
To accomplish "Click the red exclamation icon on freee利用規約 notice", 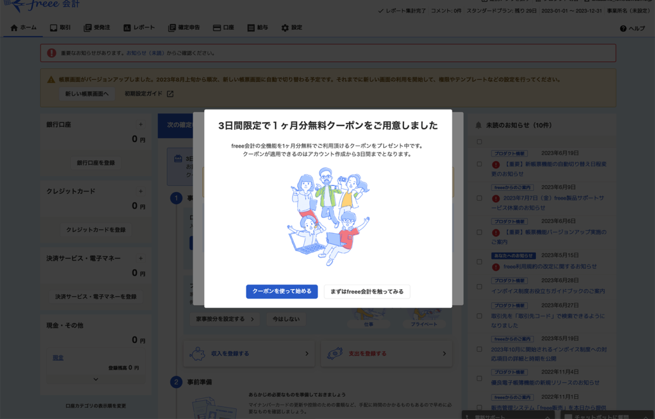I will [496, 267].
